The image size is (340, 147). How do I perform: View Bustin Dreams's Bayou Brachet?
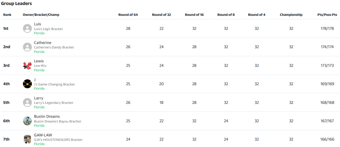click(x=58, y=121)
